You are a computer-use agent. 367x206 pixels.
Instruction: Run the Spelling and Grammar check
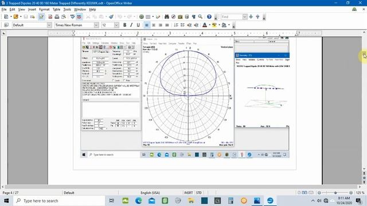73,17
